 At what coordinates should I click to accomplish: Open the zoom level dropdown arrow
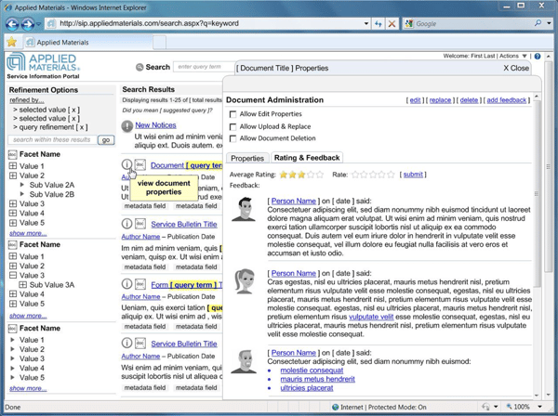click(539, 407)
